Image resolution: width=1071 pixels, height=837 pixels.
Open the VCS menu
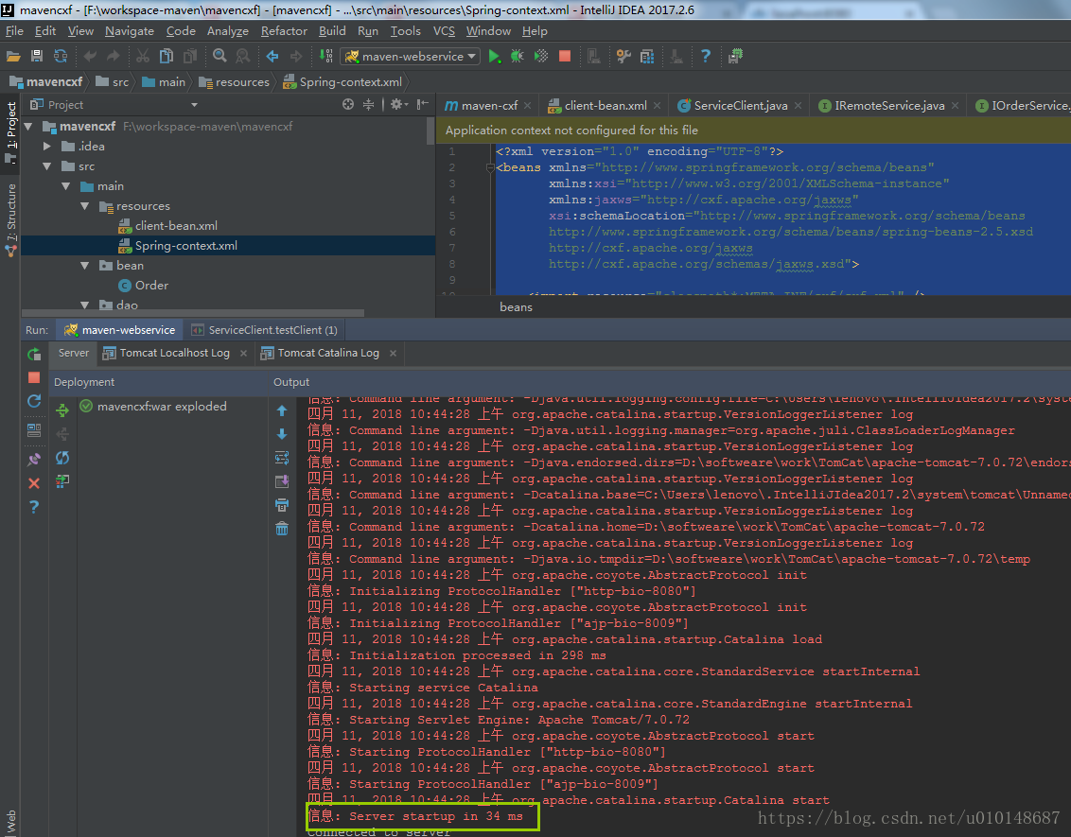[x=444, y=30]
